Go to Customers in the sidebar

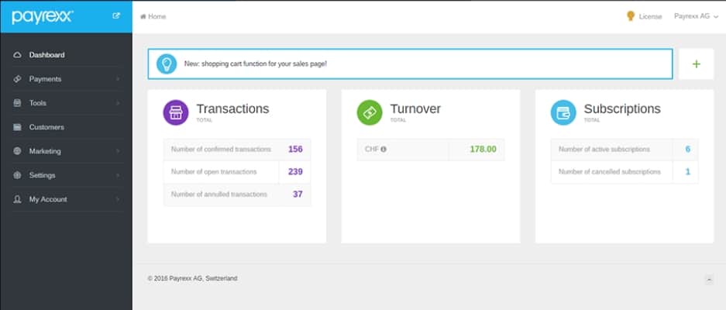click(x=46, y=127)
